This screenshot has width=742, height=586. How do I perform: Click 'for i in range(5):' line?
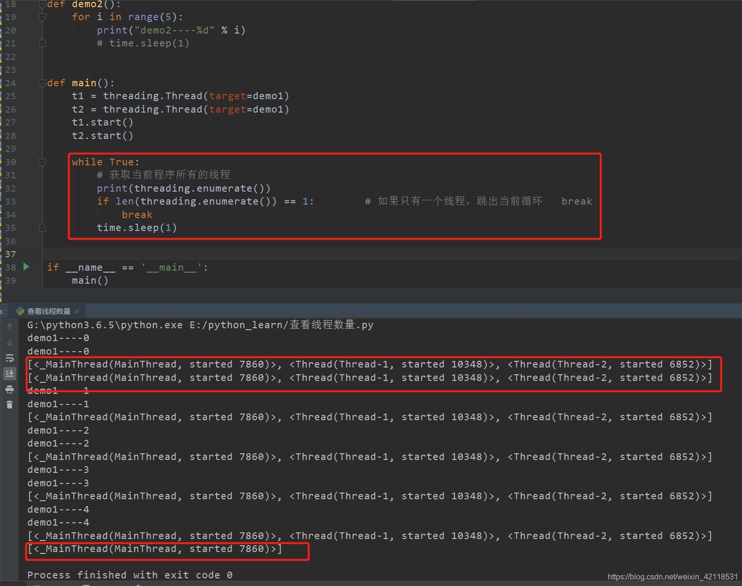click(x=128, y=17)
